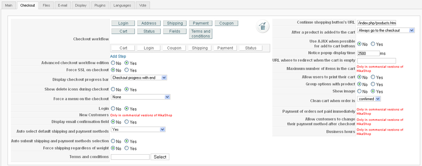Enable Allow users to print their cart
Image resolution: width=422 pixels, height=166 pixels.
click(x=373, y=77)
